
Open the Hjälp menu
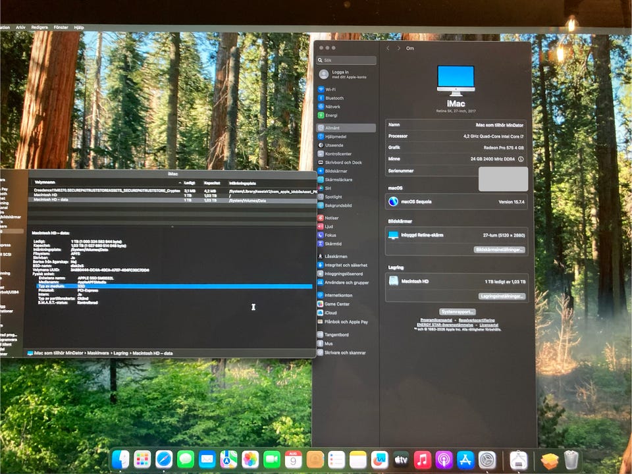click(x=79, y=28)
